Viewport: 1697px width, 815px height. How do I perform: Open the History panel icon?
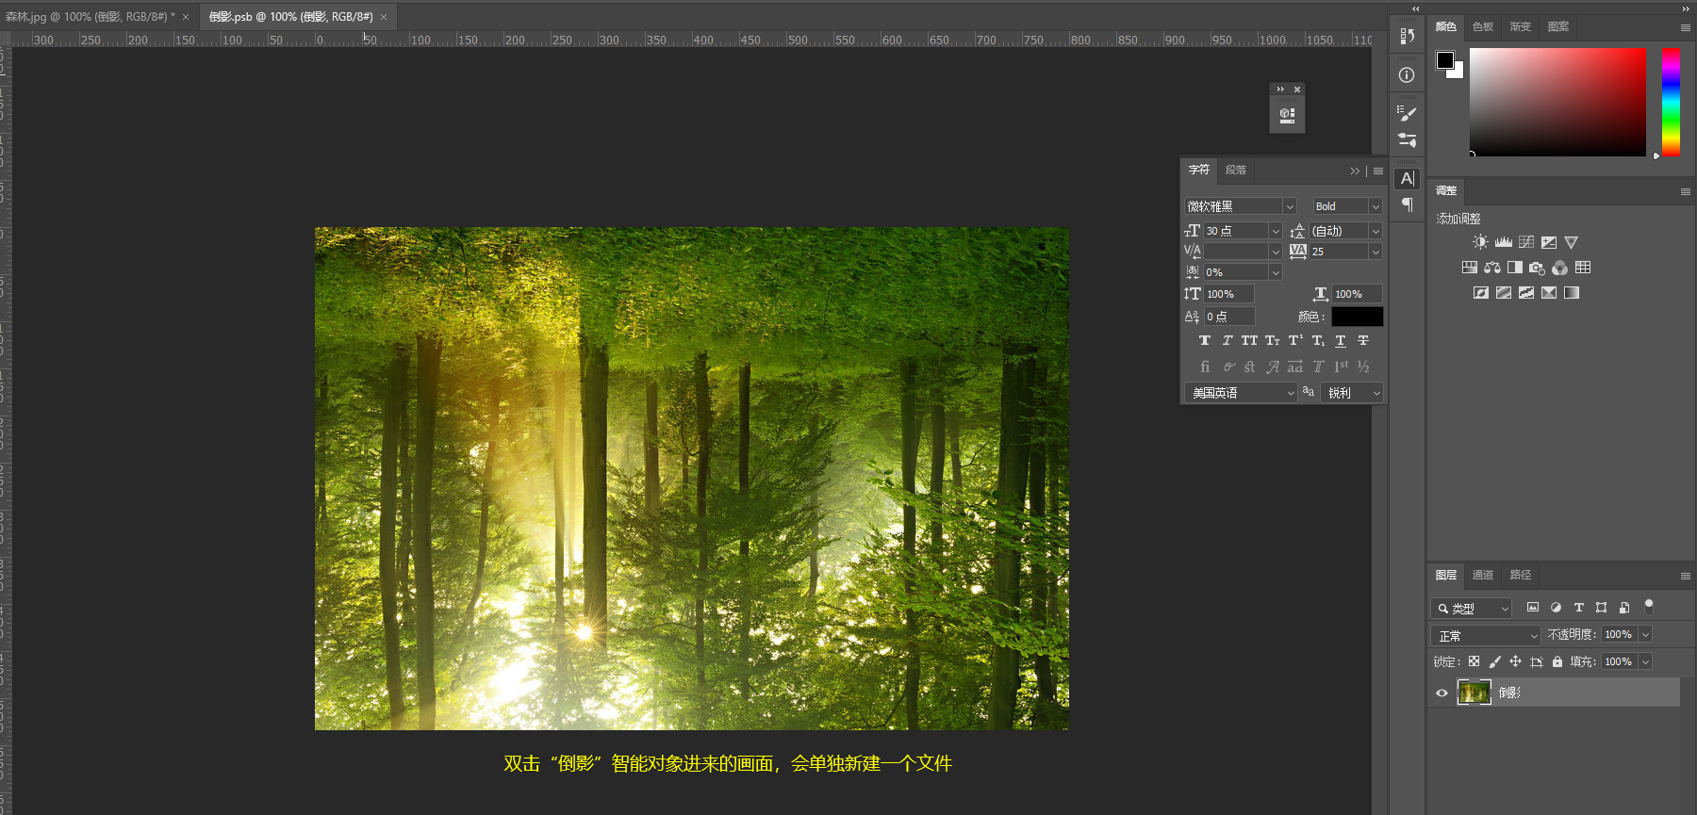pos(1407,36)
